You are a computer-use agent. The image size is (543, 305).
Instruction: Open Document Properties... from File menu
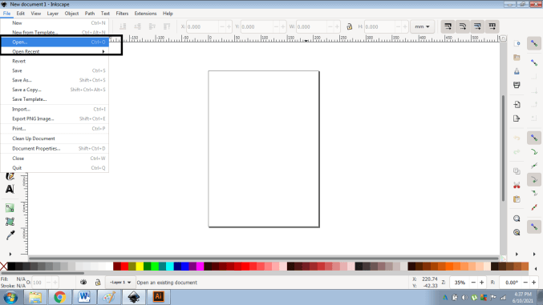(x=55, y=148)
